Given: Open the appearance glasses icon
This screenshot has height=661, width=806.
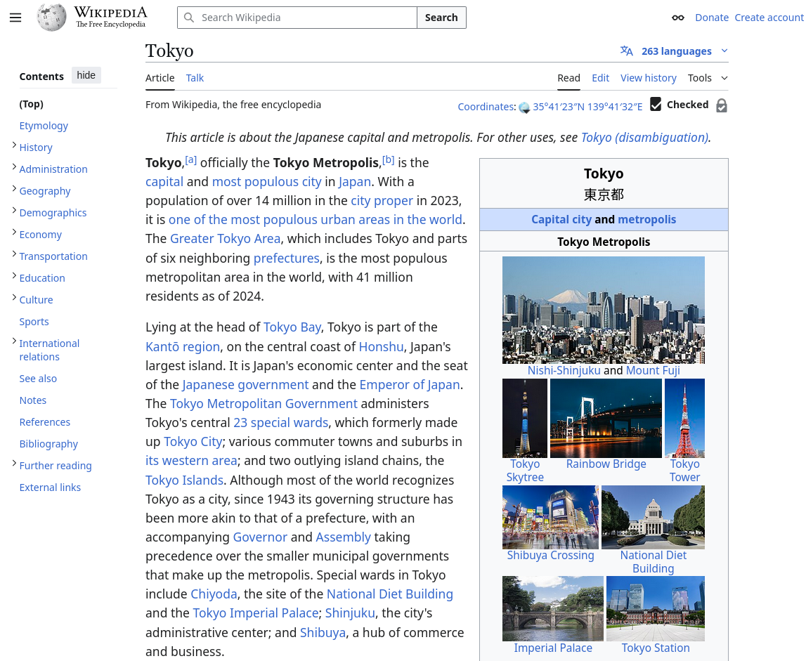Looking at the screenshot, I should pyautogui.click(x=678, y=18).
